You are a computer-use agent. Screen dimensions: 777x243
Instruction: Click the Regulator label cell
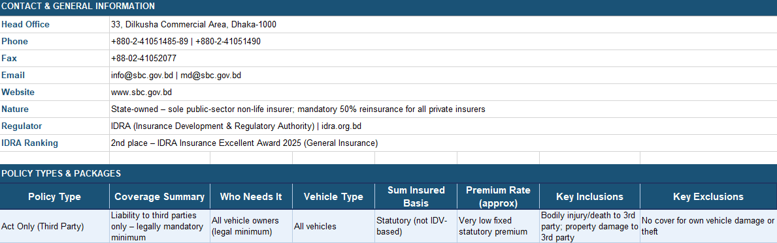54,126
